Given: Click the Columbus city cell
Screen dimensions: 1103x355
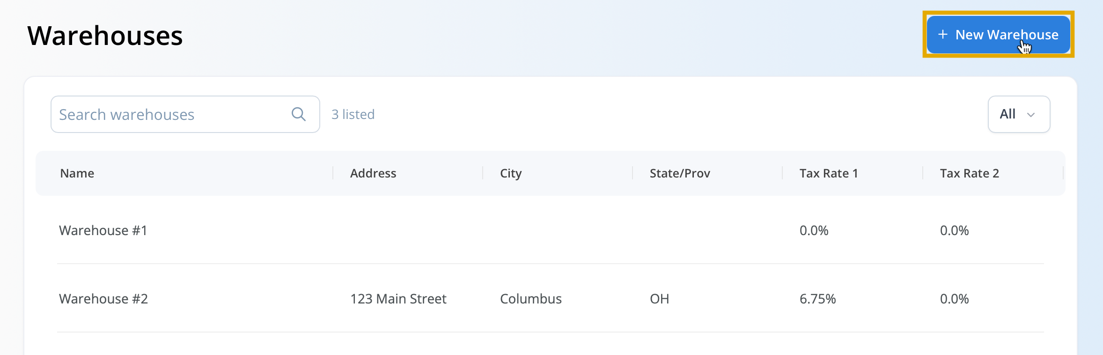Looking at the screenshot, I should click(531, 299).
